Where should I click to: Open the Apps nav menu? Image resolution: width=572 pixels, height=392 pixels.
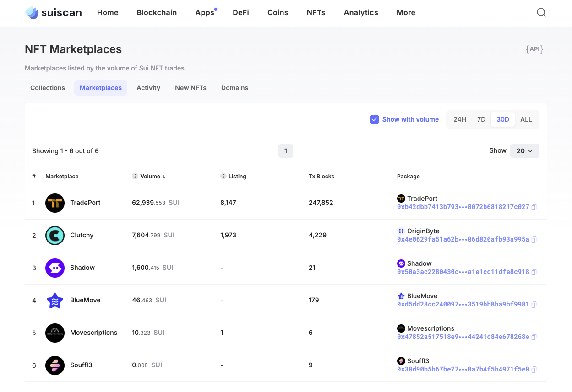click(x=205, y=13)
